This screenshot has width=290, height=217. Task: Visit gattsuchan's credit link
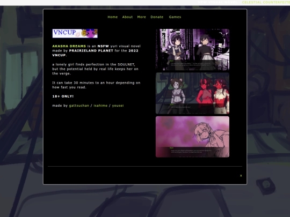tap(79, 106)
